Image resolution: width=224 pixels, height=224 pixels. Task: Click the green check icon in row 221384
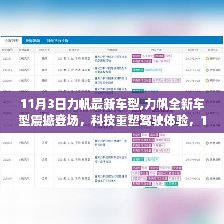207,143
